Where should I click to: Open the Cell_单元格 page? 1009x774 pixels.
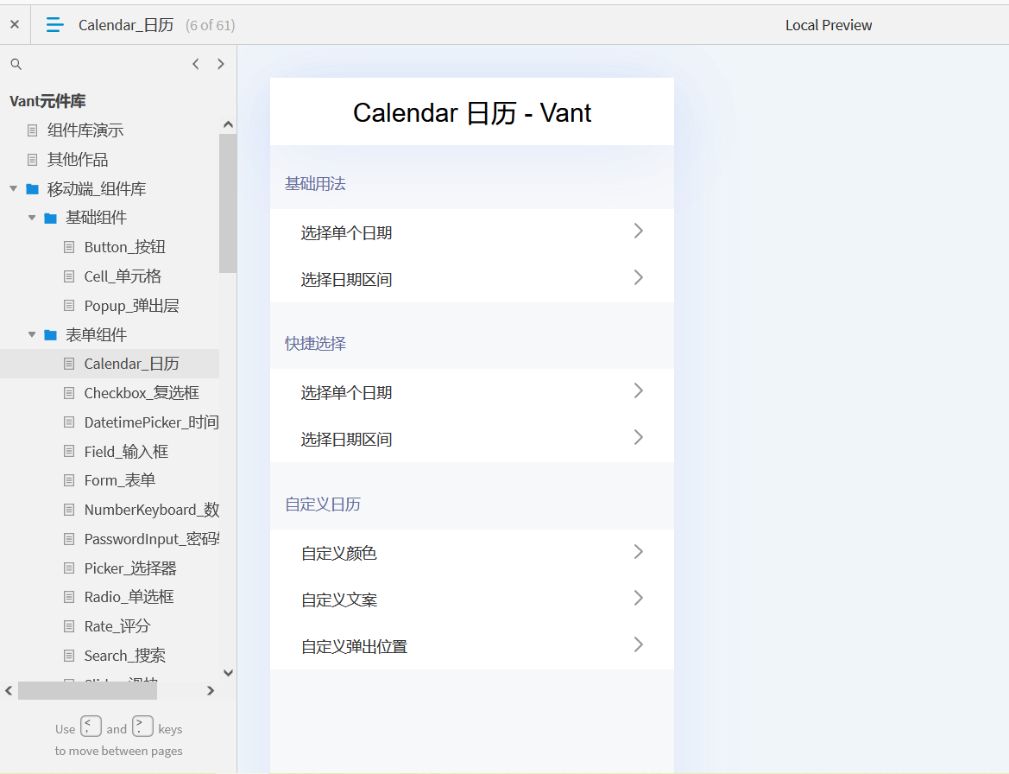[123, 276]
